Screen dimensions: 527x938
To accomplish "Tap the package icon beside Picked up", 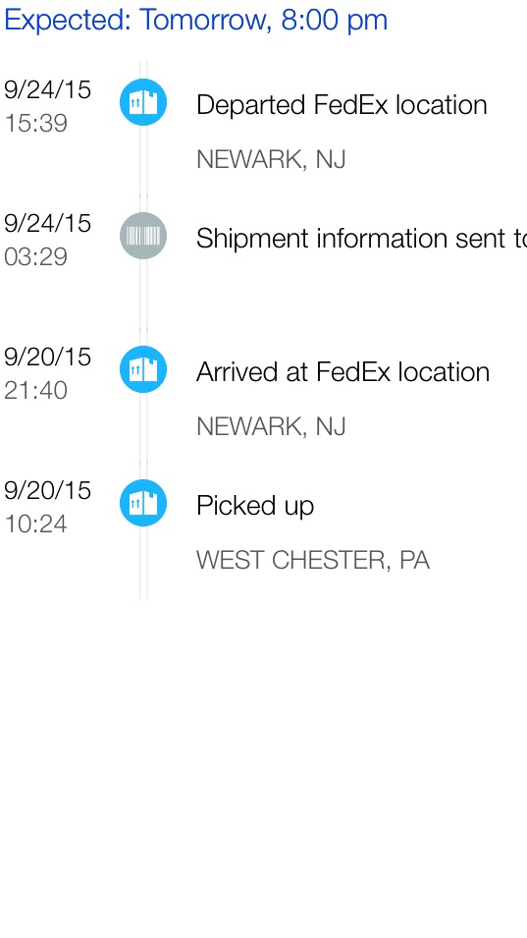I will point(143,503).
